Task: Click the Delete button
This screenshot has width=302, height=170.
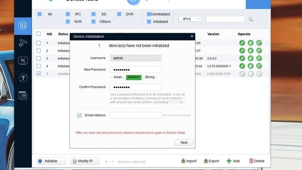Action: pos(257,161)
